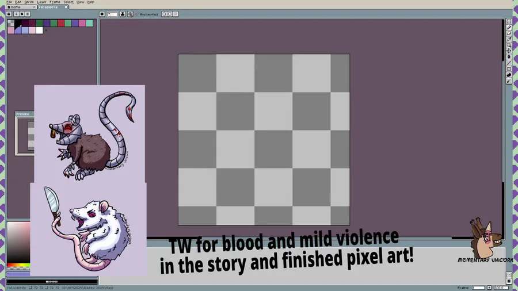Click the checkered sprite canvas
518x291 pixels.
[264, 140]
